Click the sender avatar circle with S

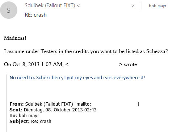(9, 10)
